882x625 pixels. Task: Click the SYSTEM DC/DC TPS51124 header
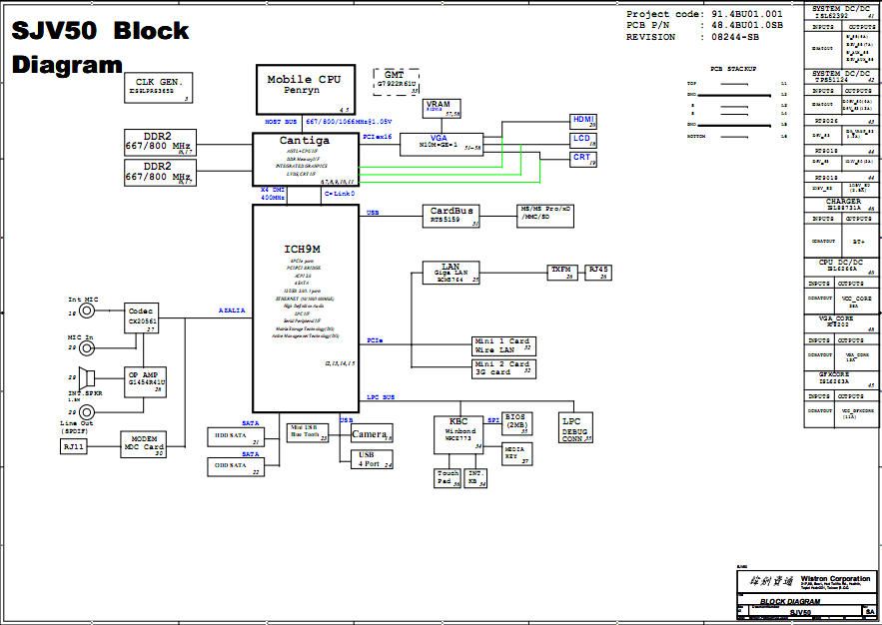pos(841,77)
